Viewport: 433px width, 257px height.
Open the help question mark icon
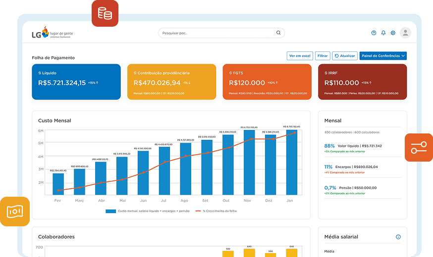[374, 33]
